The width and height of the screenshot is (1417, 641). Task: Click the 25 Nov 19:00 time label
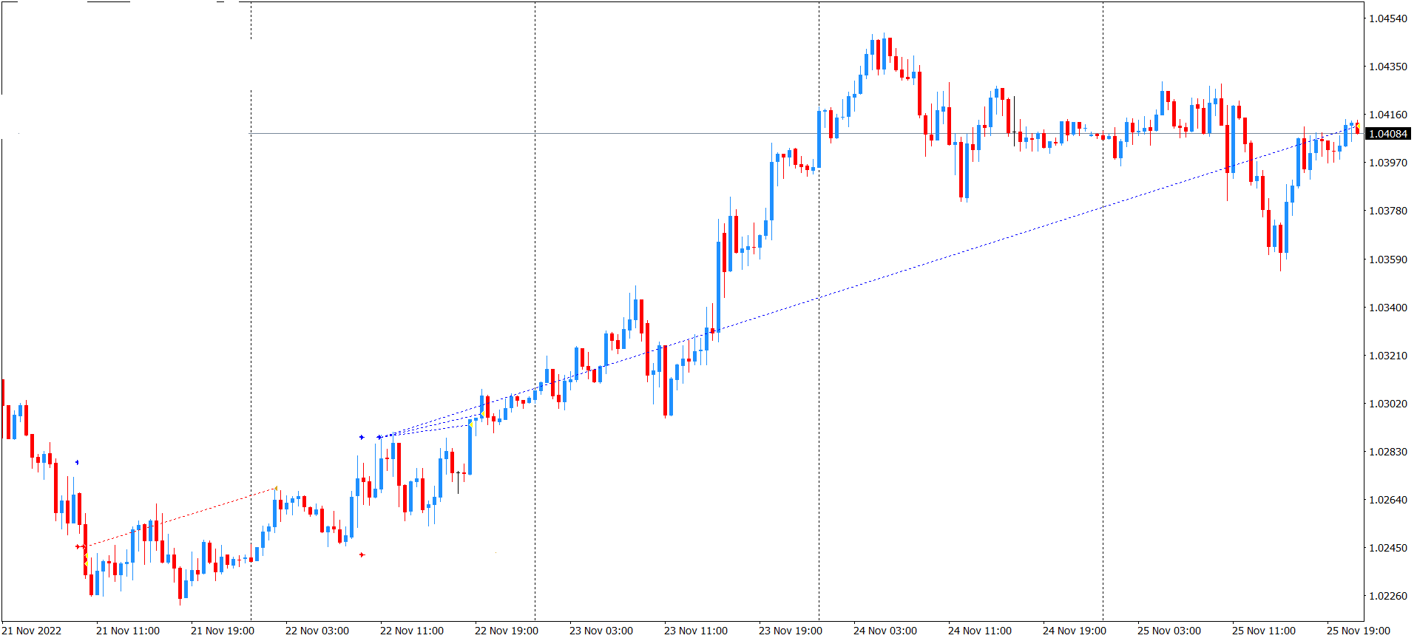(1359, 631)
